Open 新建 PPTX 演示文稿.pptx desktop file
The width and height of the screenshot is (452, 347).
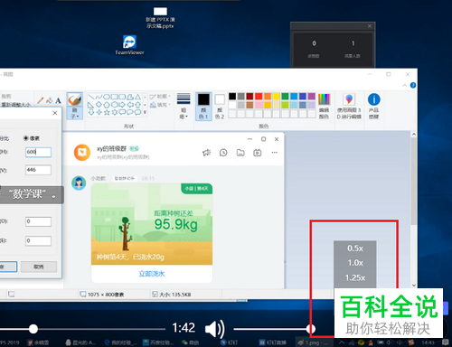[160, 18]
